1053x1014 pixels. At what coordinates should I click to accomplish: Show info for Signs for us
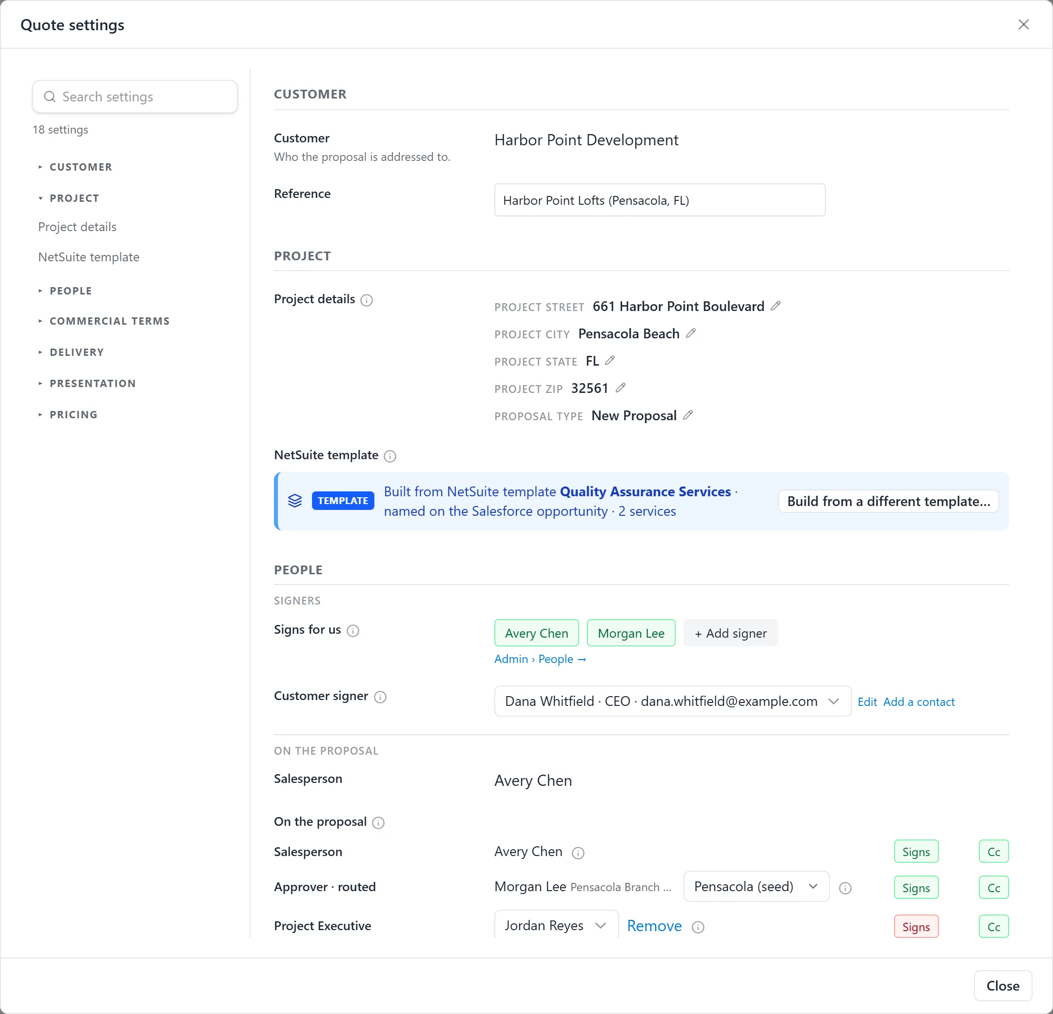[x=353, y=630]
